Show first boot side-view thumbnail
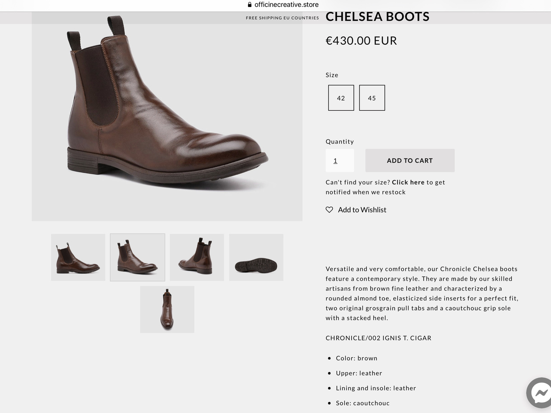551x413 pixels. coord(78,258)
